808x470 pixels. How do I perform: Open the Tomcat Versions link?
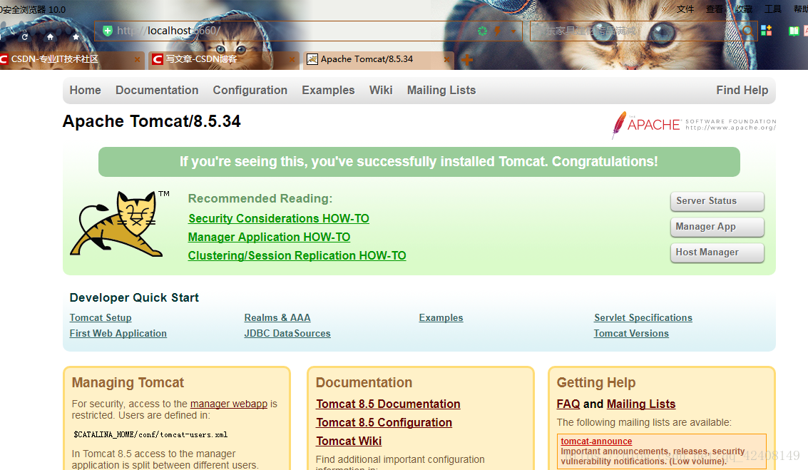click(x=631, y=334)
